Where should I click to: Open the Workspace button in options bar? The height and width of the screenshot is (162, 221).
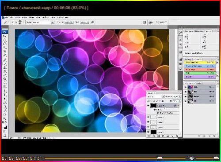coord(161,22)
